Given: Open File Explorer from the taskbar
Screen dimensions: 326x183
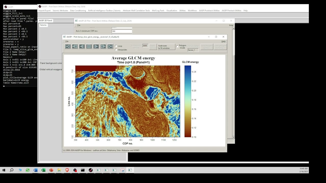Looking at the screenshot, I should pos(59,170).
